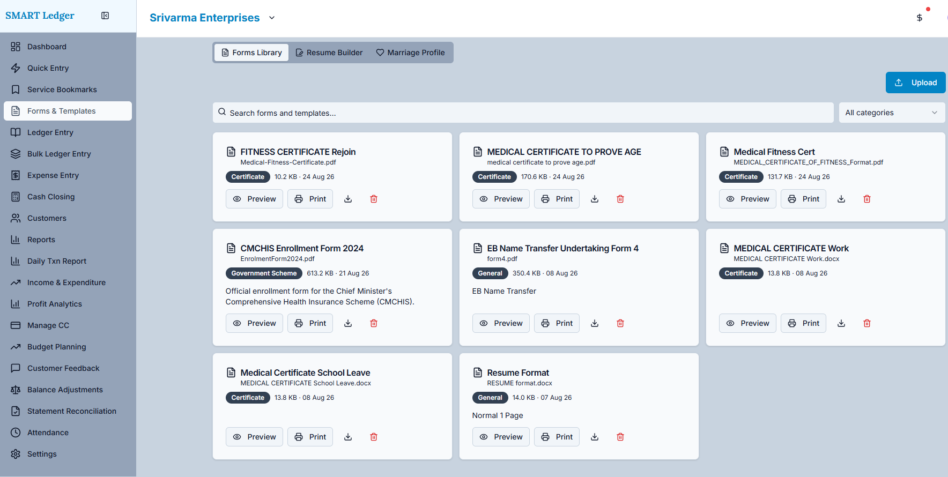Download the Resume Format document
Screen dimensions: 948x477
(x=595, y=437)
